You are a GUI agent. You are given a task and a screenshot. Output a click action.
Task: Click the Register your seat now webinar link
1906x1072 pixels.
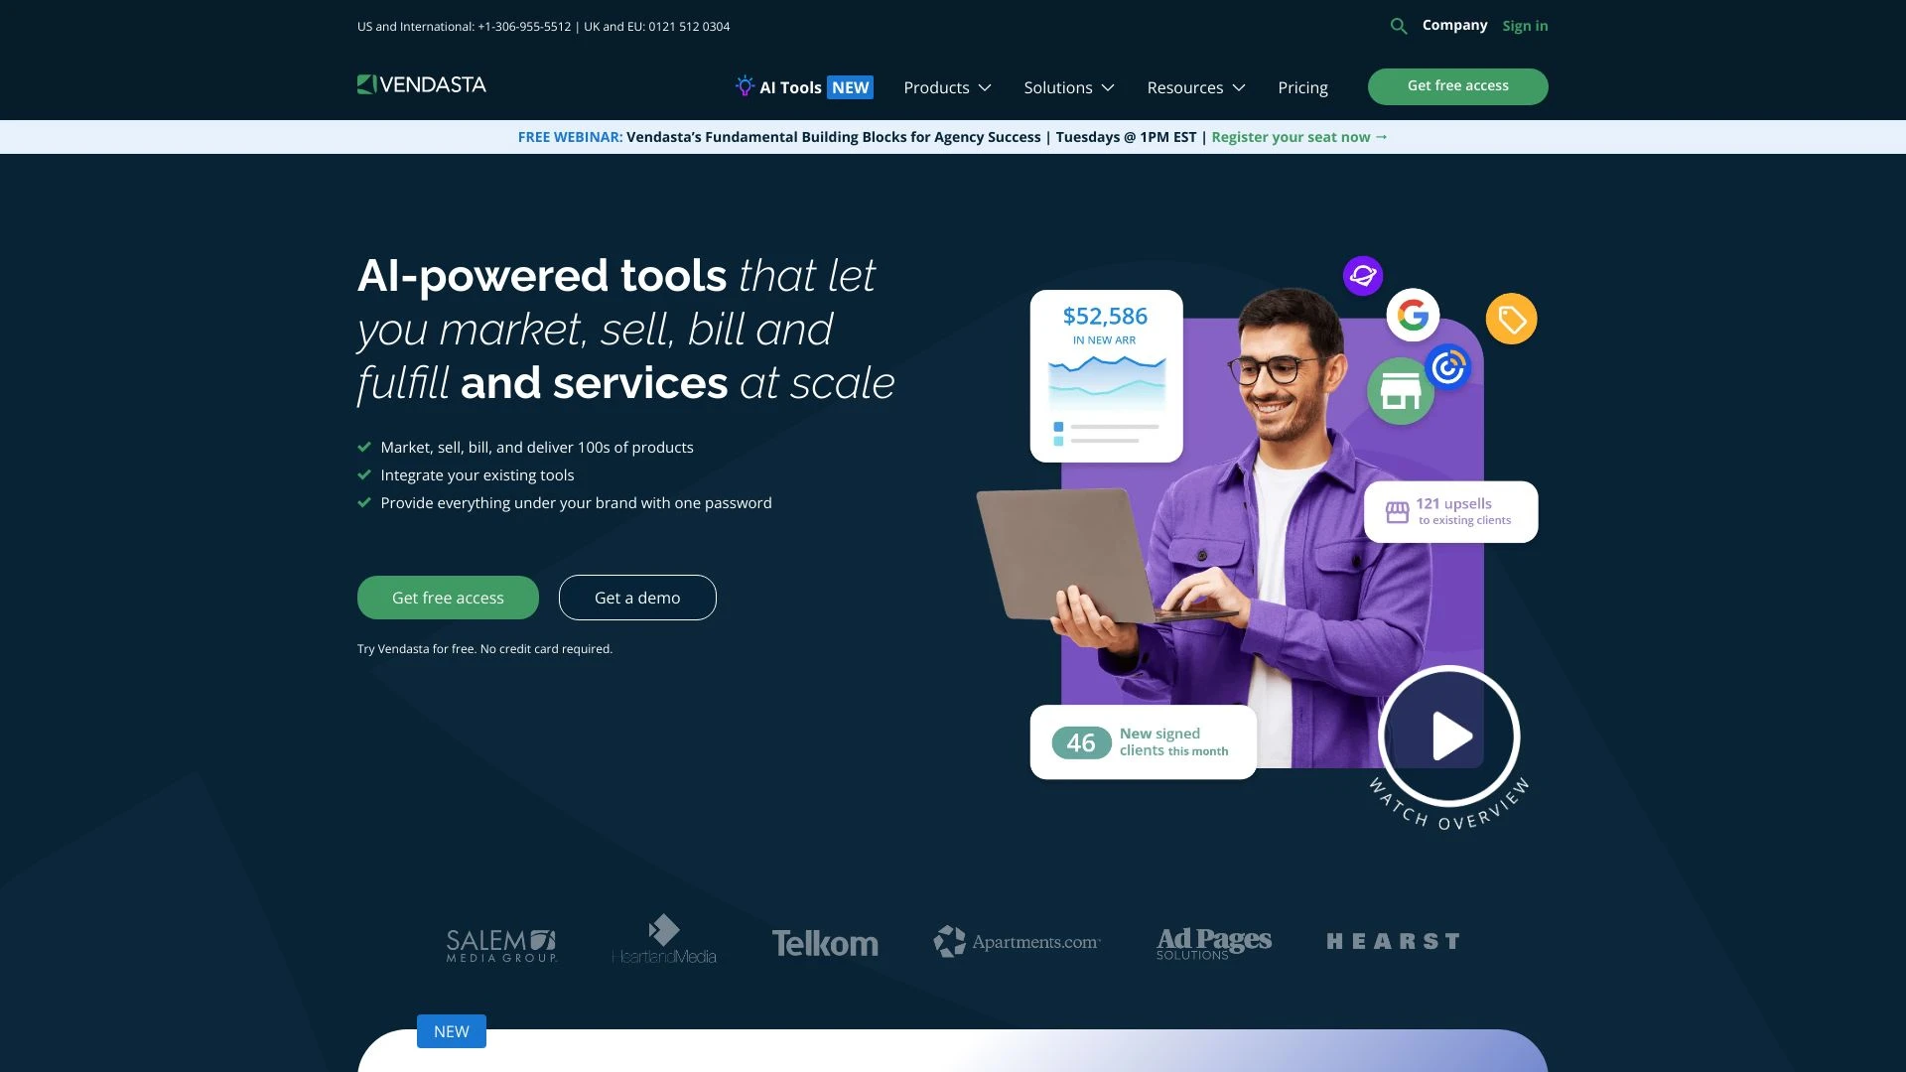(1298, 136)
